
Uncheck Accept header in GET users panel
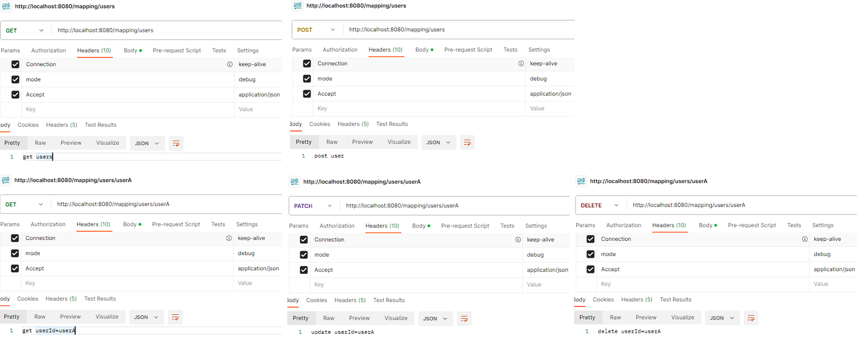15,95
